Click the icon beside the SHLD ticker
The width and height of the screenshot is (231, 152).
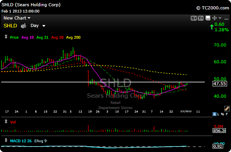pyautogui.click(x=23, y=26)
